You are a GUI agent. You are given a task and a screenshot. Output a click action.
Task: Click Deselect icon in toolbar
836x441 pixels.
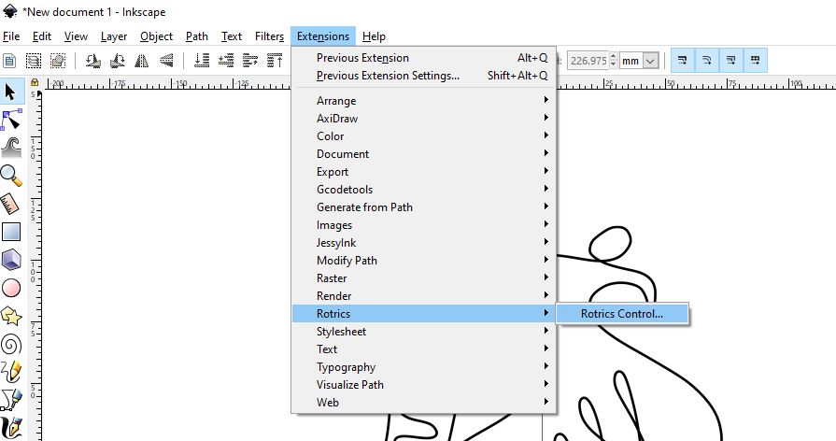pos(58,61)
